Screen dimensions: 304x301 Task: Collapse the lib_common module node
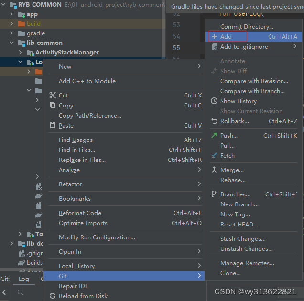pos(11,43)
